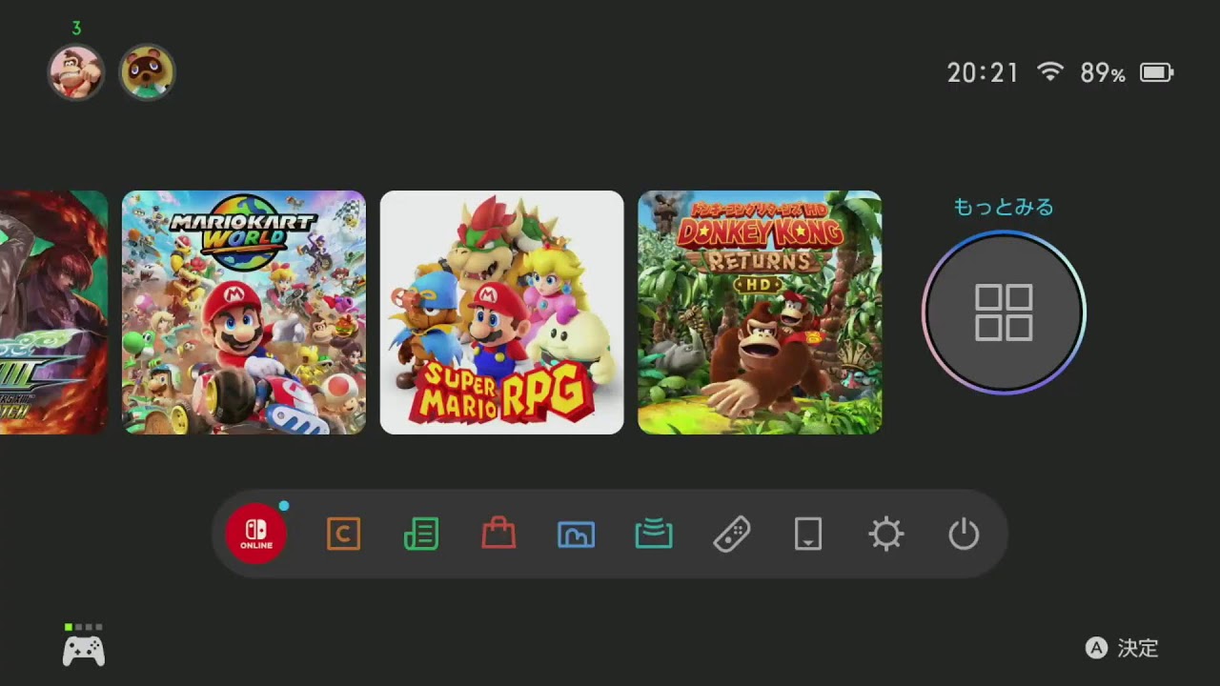Click the connected controller indicator icon
Image resolution: width=1220 pixels, height=686 pixels.
point(84,647)
